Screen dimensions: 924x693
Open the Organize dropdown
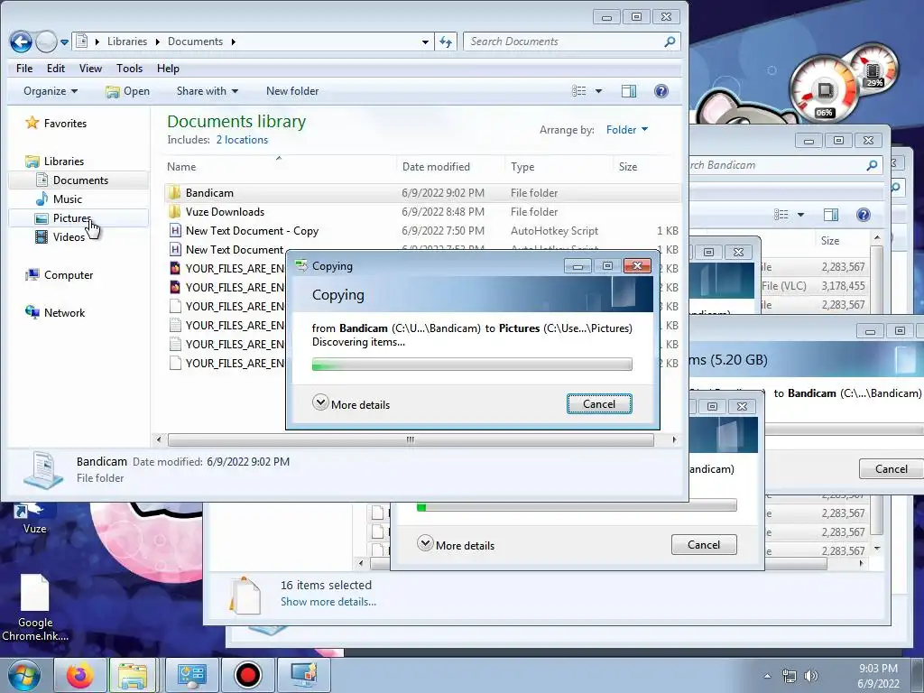click(x=51, y=91)
